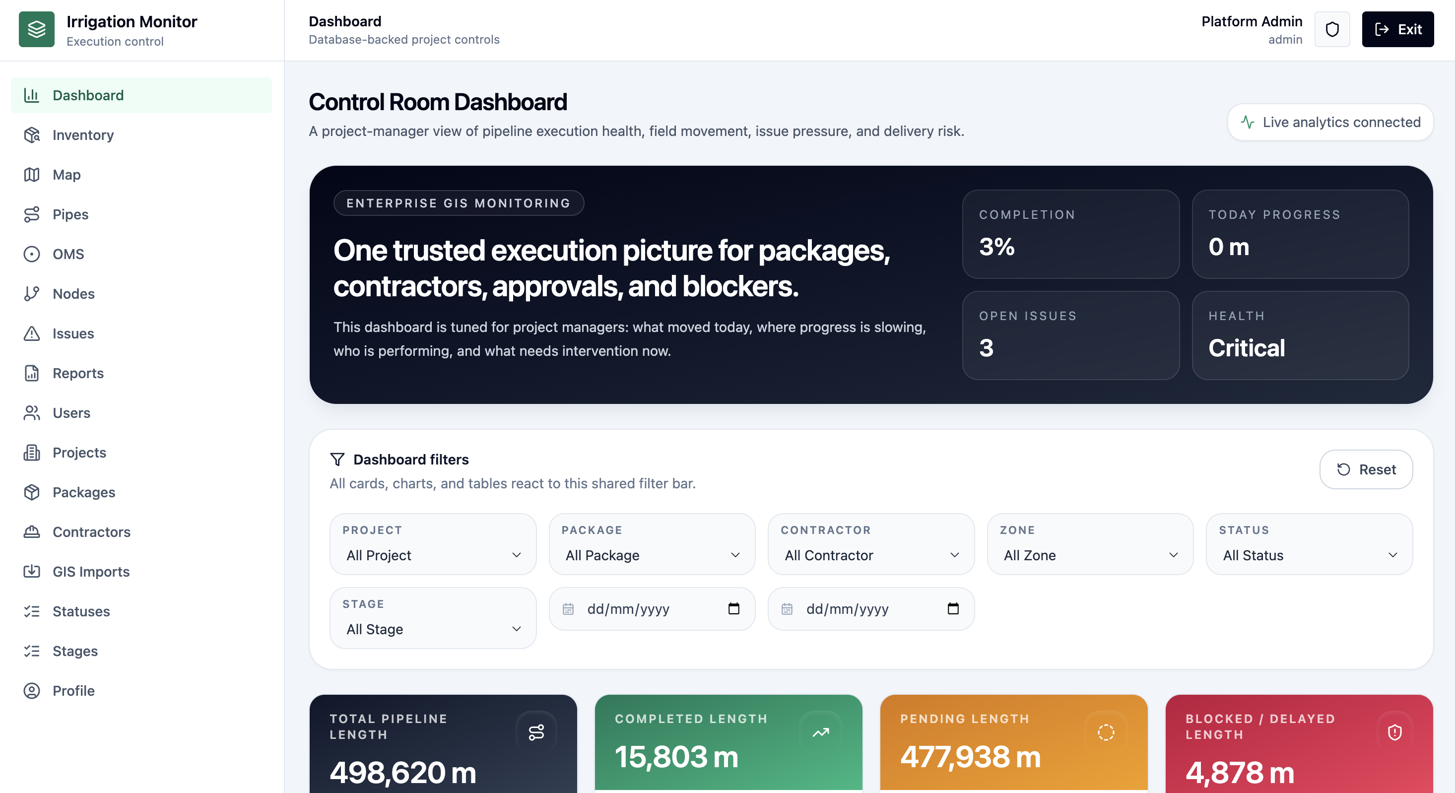
Task: Click the Dashboard bar chart icon in sidebar
Action: pos(32,95)
